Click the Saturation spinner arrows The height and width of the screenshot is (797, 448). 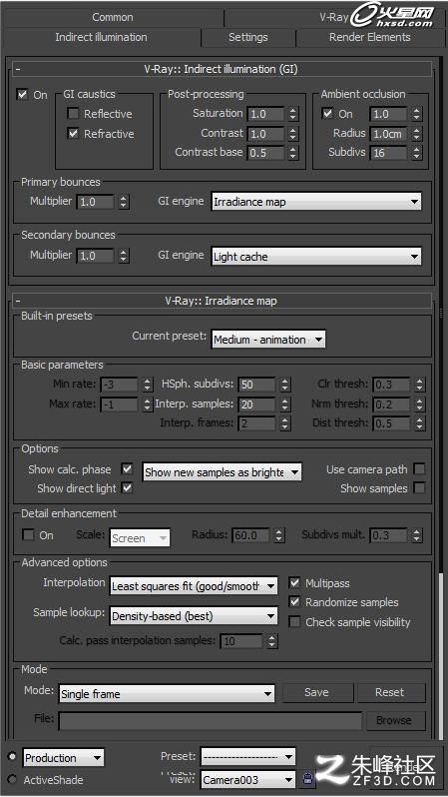tap(293, 114)
